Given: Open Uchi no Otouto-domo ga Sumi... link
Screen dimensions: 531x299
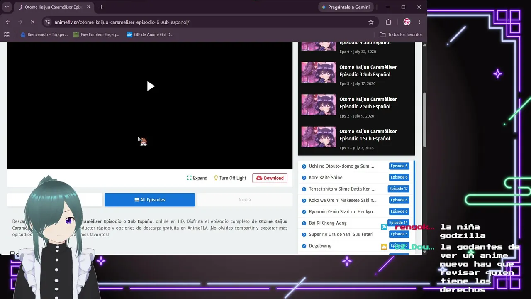Looking at the screenshot, I should (x=341, y=166).
